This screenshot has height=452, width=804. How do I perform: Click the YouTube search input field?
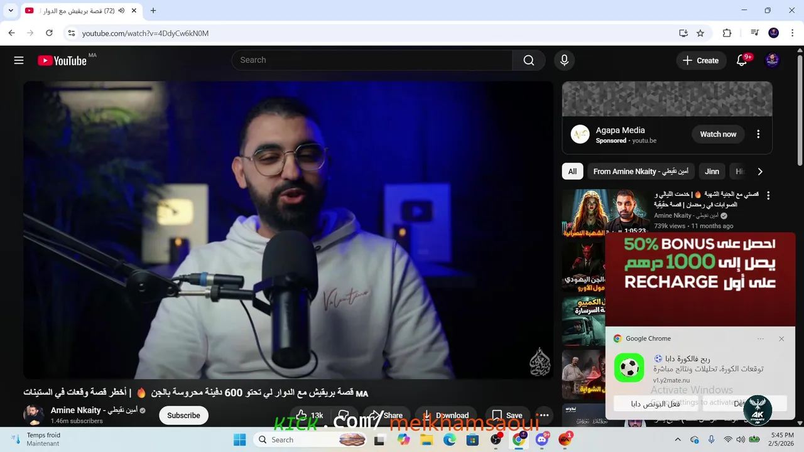click(x=372, y=60)
